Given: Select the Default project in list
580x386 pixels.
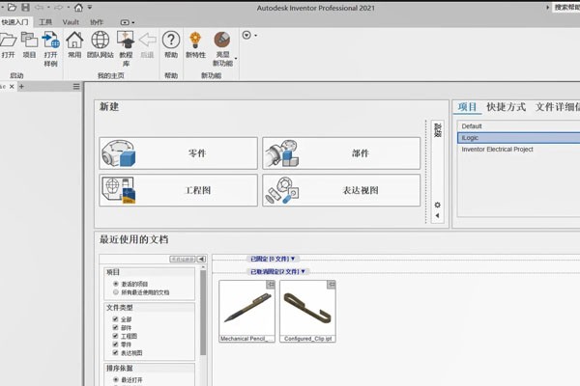Looking at the screenshot, I should [518, 126].
